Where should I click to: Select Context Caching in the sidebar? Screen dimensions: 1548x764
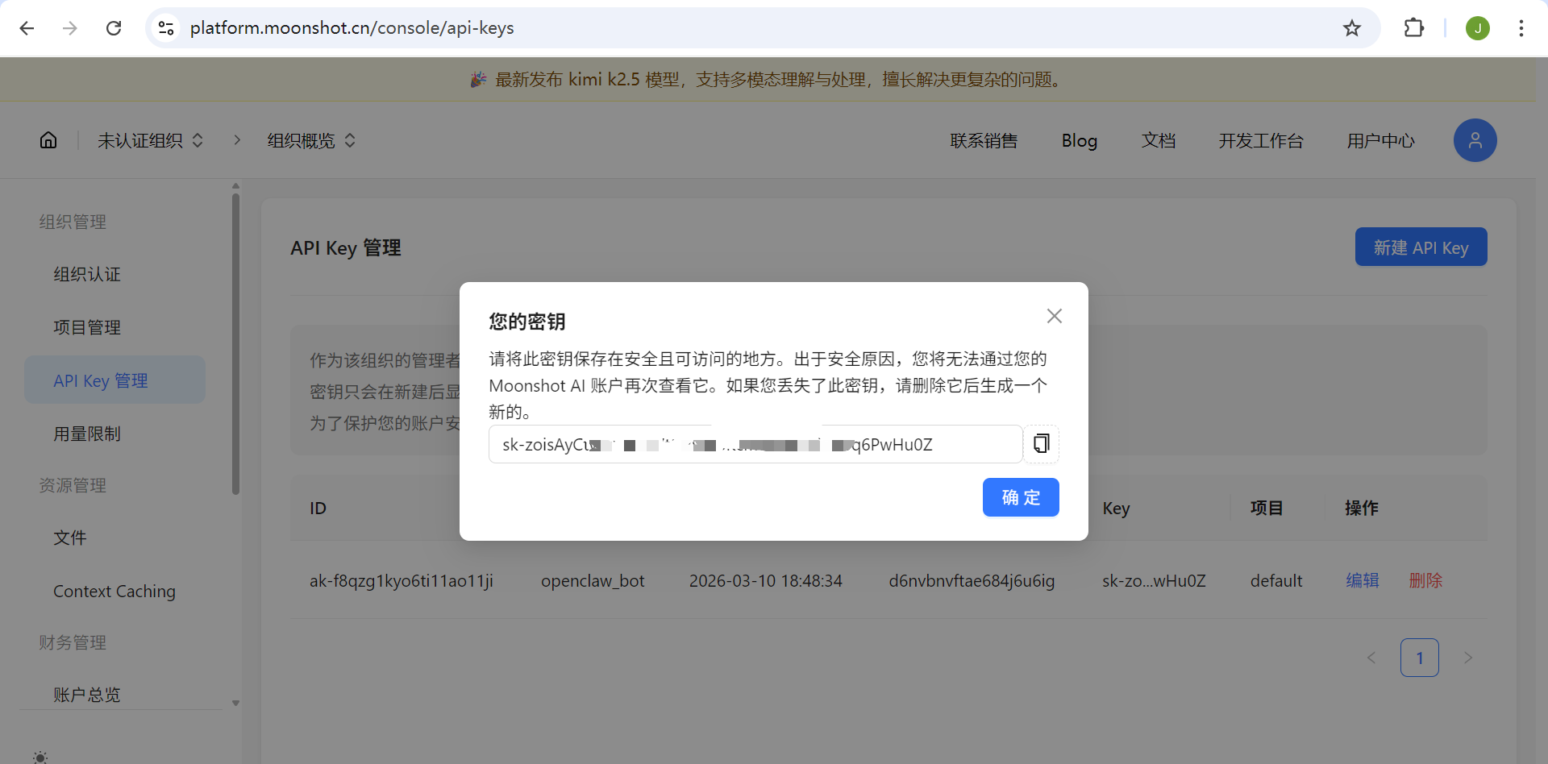point(114,591)
